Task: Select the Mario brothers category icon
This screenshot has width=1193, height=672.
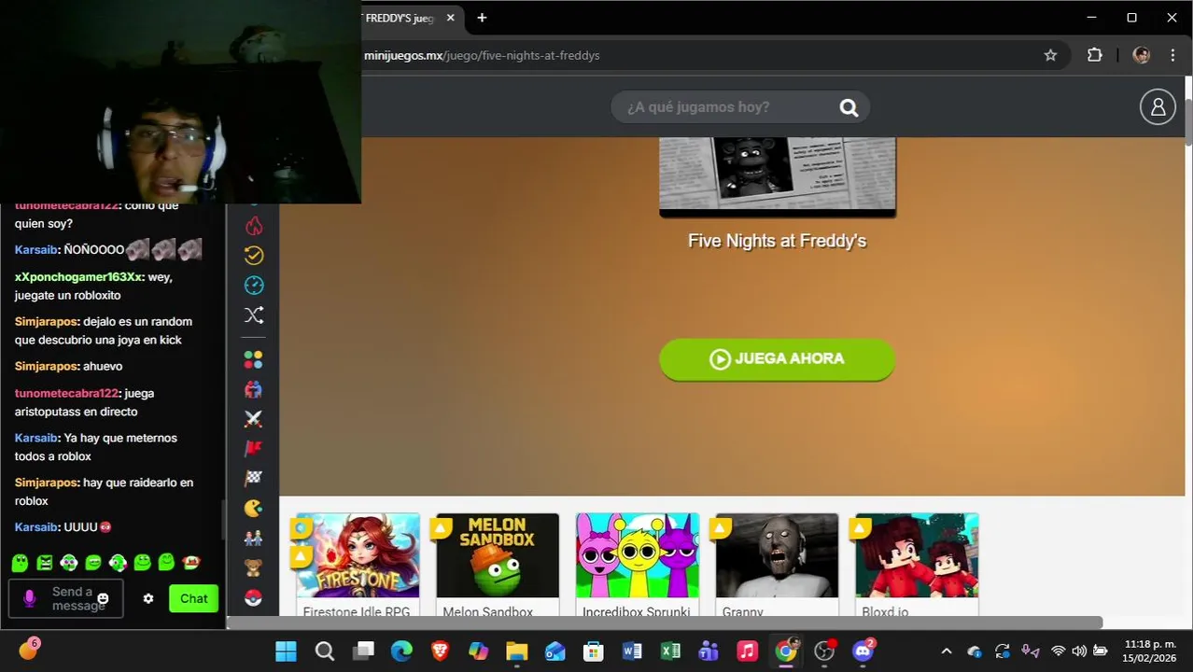Action: click(253, 539)
